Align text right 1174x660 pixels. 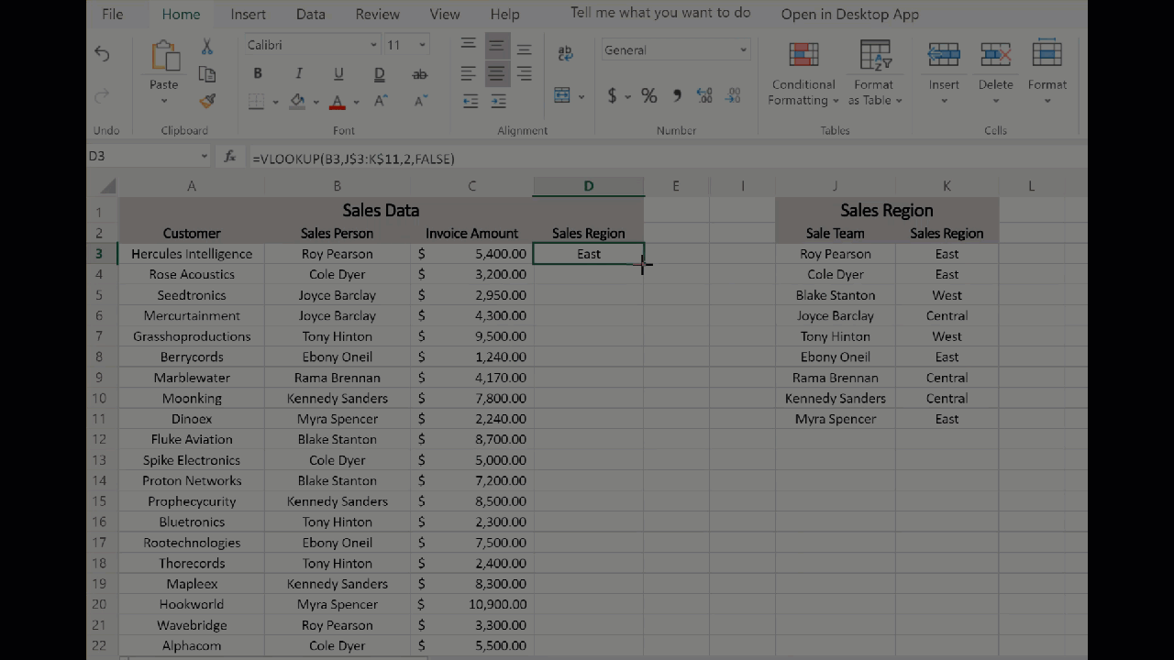tap(524, 73)
